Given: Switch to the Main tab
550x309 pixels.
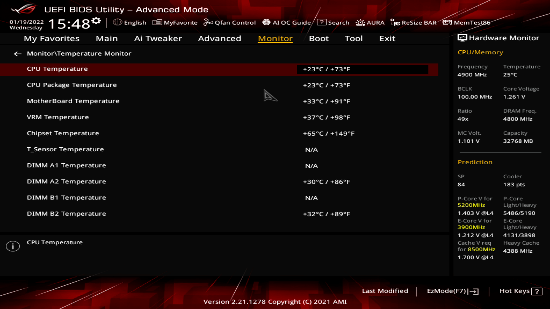Looking at the screenshot, I should pyautogui.click(x=107, y=38).
